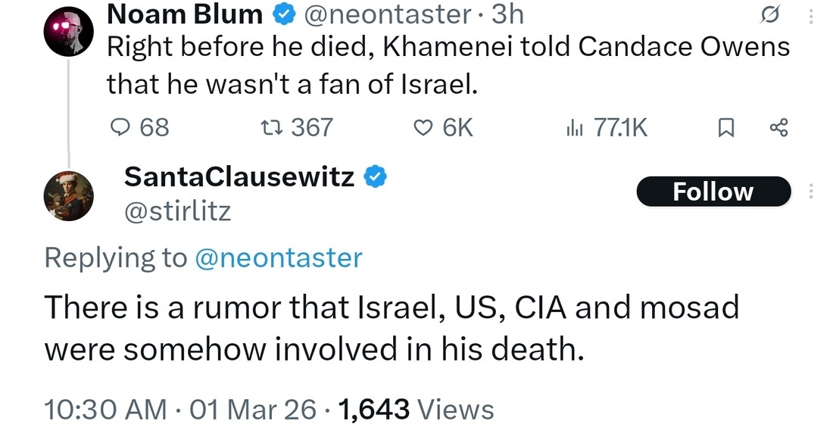833x437 pixels.
Task: Open more options on Noam Blum's post
Action: tap(812, 15)
